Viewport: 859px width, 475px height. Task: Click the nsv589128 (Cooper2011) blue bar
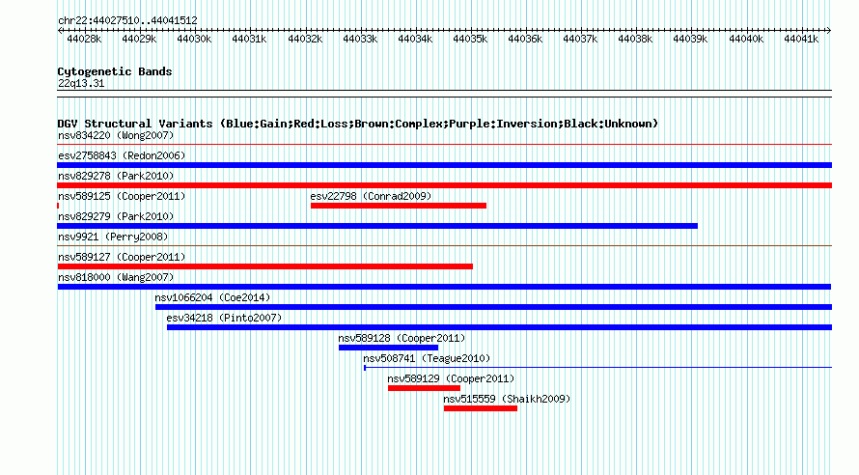(x=388, y=348)
